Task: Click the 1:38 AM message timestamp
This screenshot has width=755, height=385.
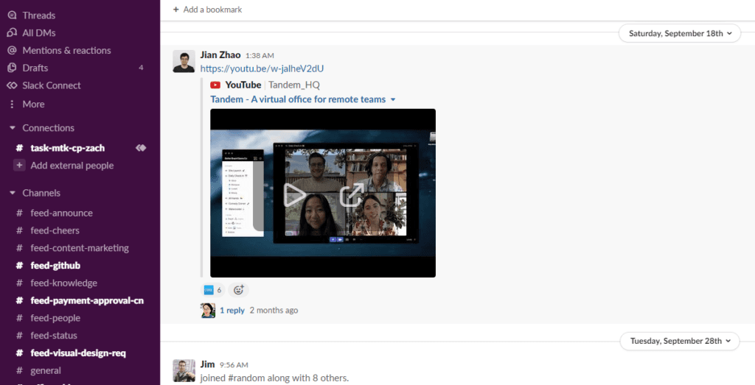Action: (260, 56)
